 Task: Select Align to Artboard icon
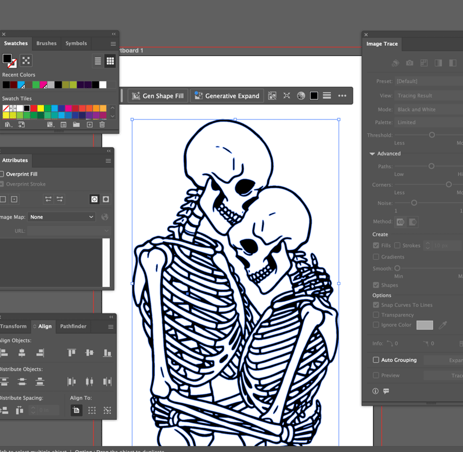(x=76, y=410)
